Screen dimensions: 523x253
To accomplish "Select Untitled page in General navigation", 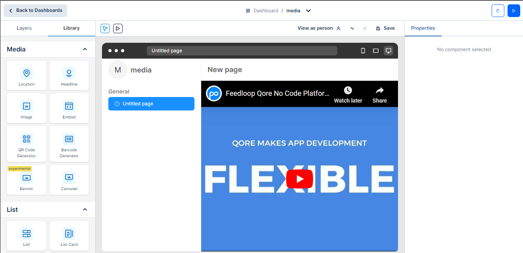I will coord(151,104).
